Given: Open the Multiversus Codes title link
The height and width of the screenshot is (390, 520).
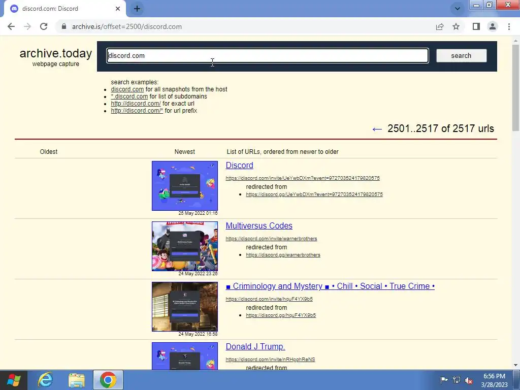Looking at the screenshot, I should [259, 225].
